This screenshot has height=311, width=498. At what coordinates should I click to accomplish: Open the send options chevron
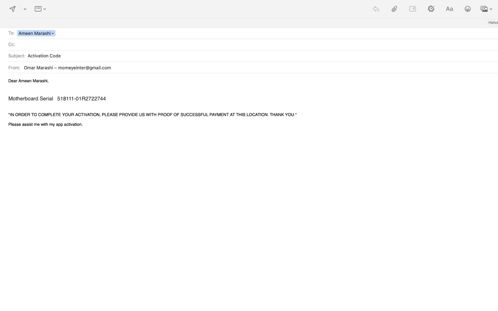pyautogui.click(x=24, y=9)
